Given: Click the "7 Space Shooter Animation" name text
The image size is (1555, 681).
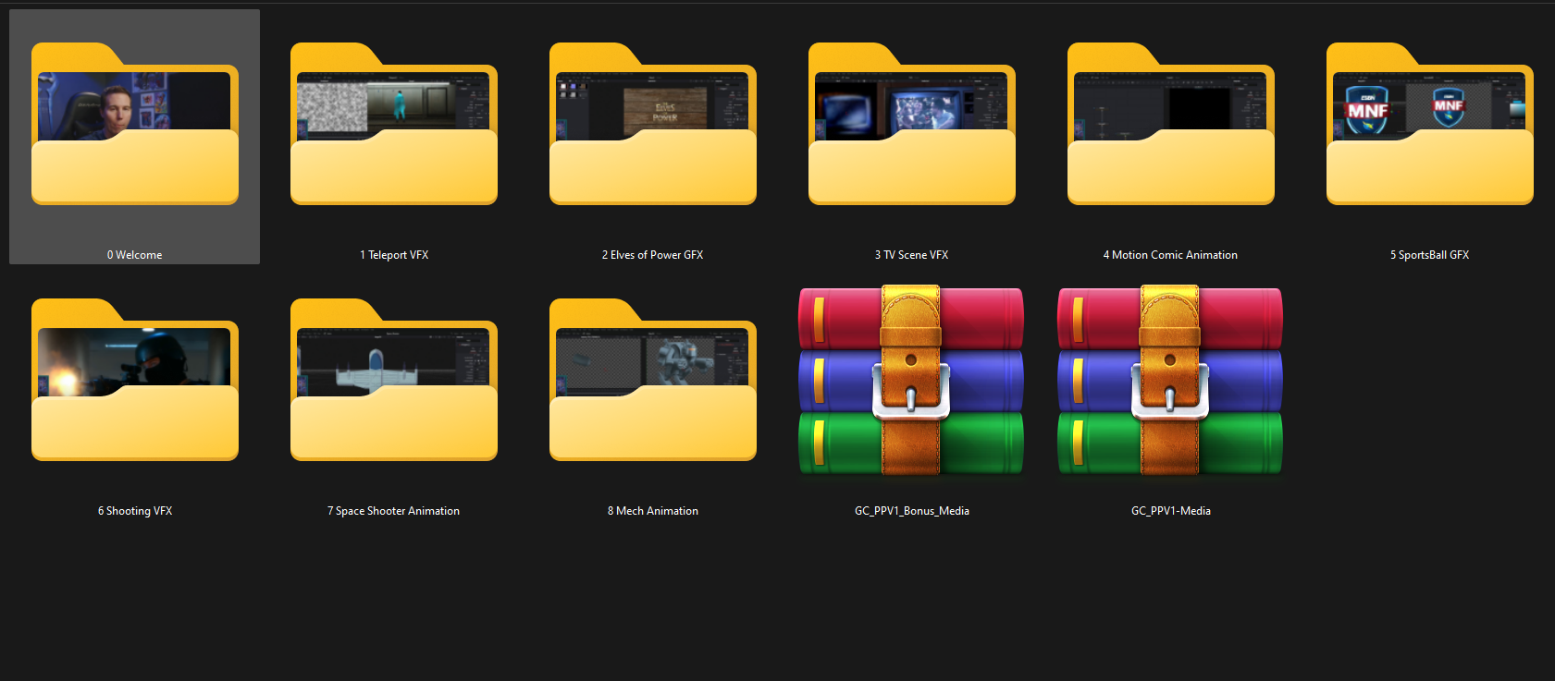Looking at the screenshot, I should click(x=393, y=511).
